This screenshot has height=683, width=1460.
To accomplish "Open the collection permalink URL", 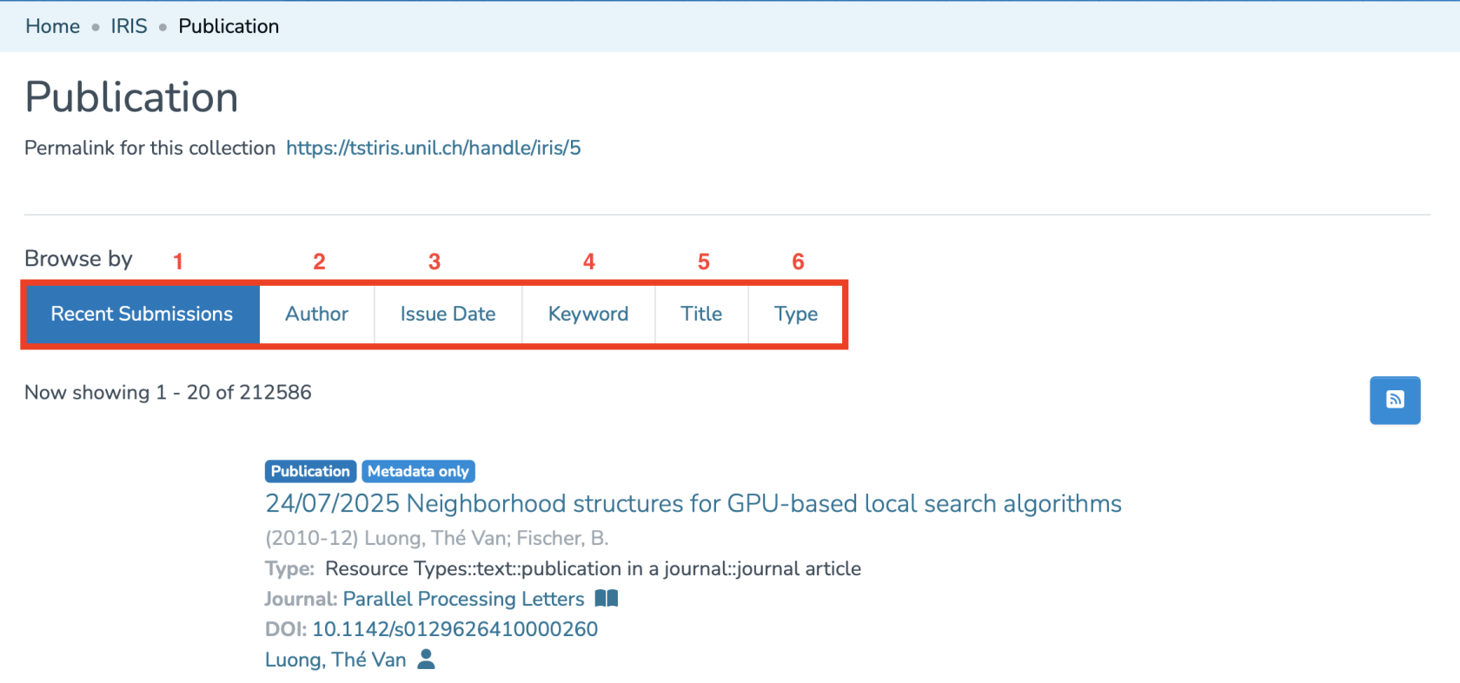I will pyautogui.click(x=433, y=148).
